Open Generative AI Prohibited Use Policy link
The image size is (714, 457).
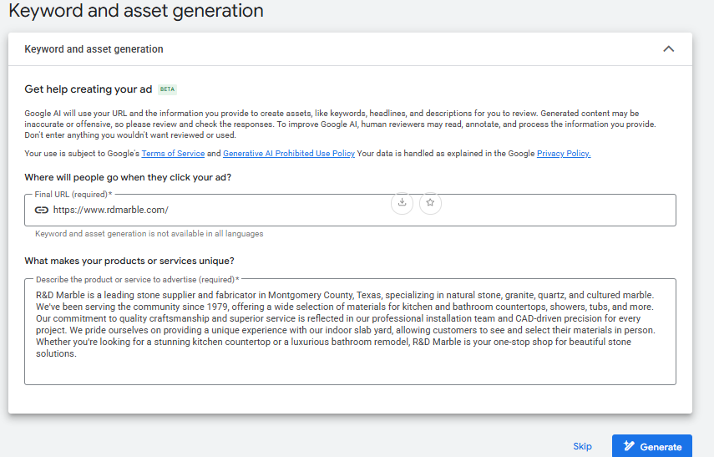(x=289, y=154)
